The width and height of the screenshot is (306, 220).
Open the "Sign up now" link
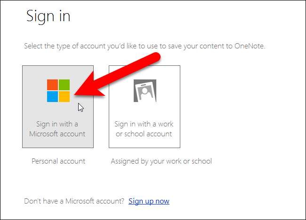point(149,201)
